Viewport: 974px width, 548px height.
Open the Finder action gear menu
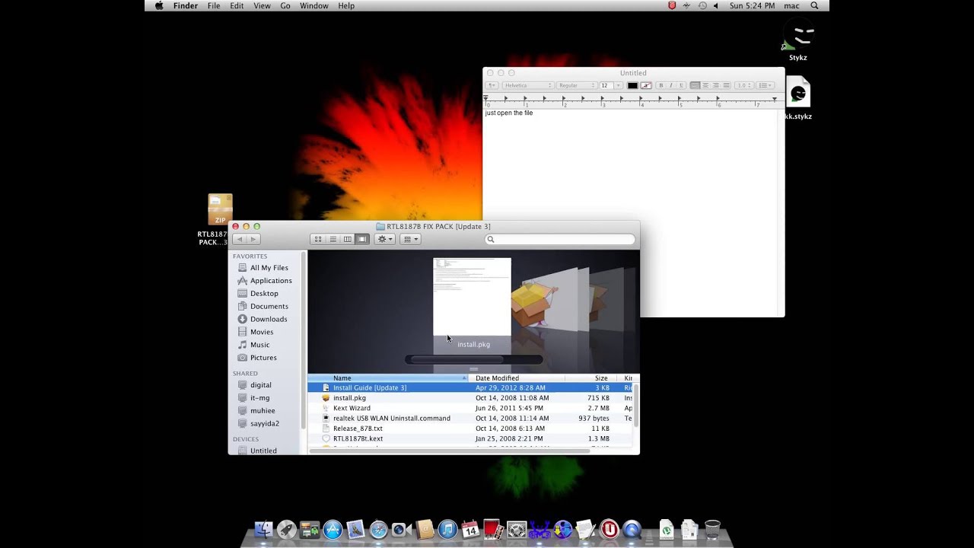pyautogui.click(x=385, y=239)
